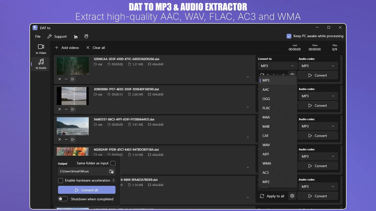Select MP3 in format list
This screenshot has height=211, width=376.
(277, 80)
